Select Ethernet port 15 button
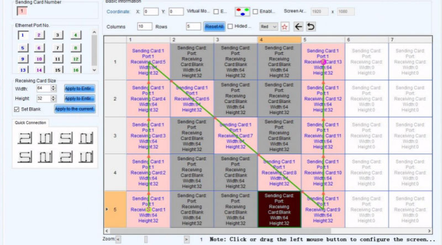This screenshot has width=442, height=245. pyautogui.click(x=57, y=70)
